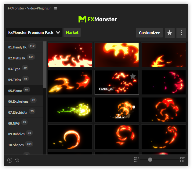Viewport: 192px width, 170px height.
Task: Switch to the small grid view icon
Action: pos(137,160)
